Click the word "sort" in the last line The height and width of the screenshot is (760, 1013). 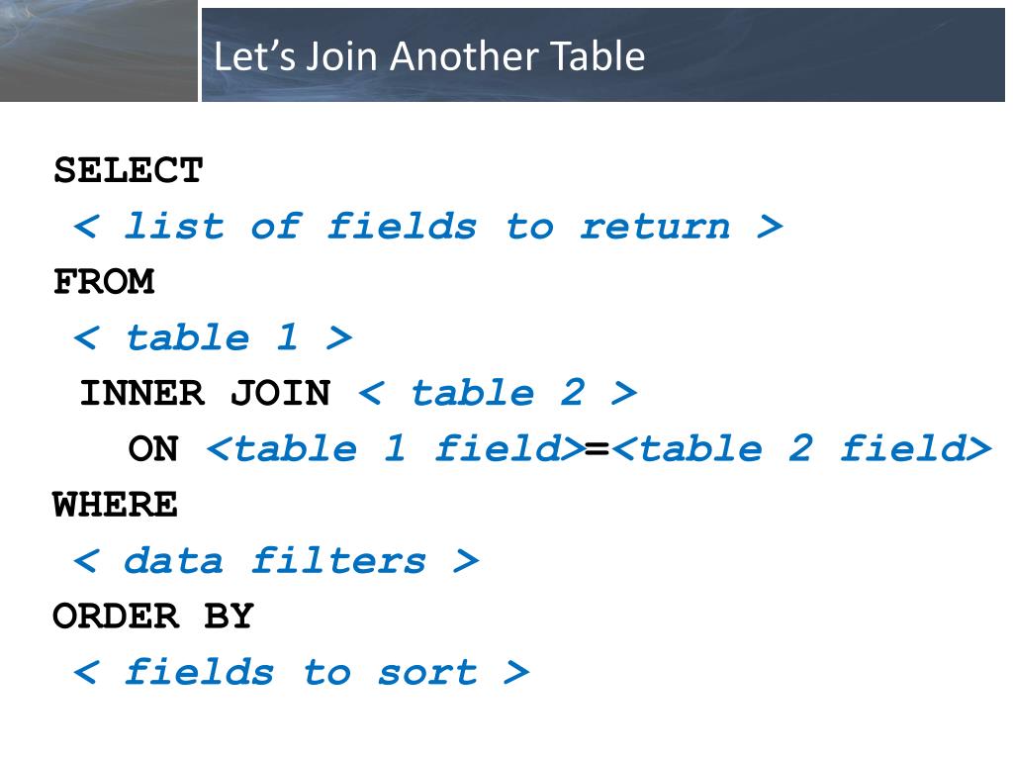[427, 672]
